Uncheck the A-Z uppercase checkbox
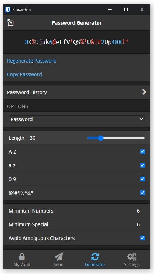Screen dimensions: 154x274 [142, 151]
